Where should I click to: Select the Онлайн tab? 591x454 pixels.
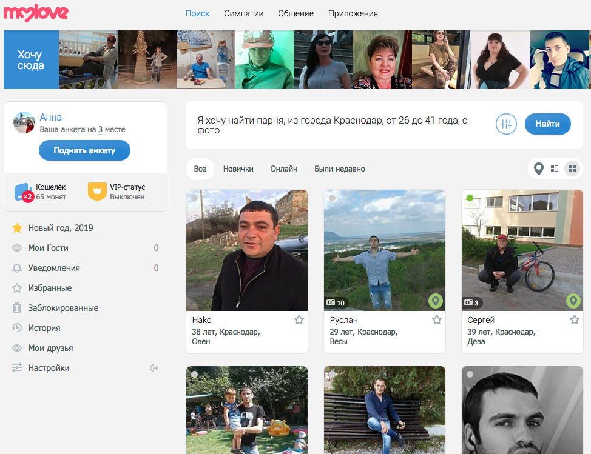284,169
